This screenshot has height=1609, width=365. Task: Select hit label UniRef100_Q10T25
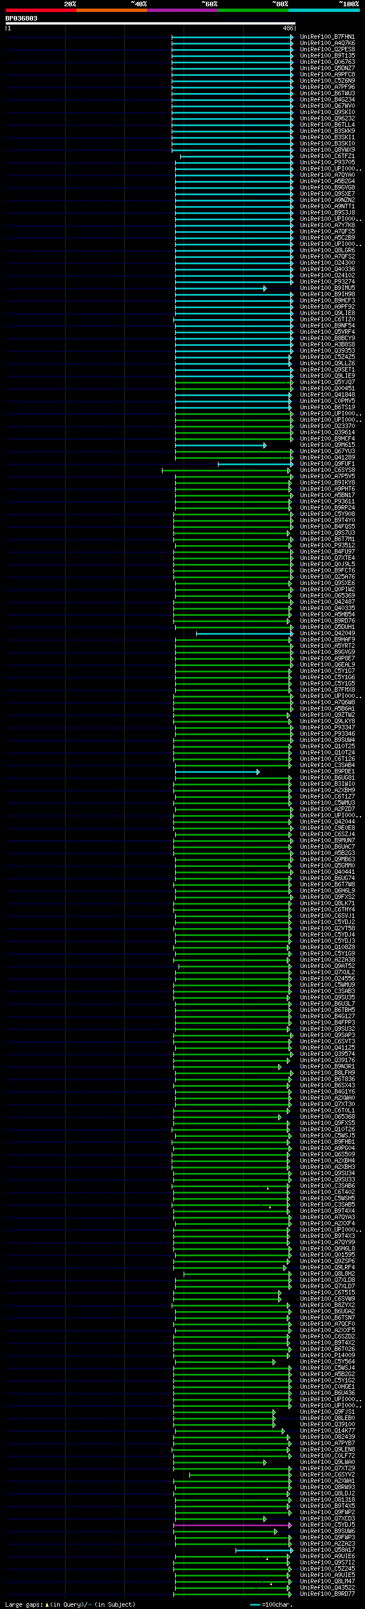point(327,747)
